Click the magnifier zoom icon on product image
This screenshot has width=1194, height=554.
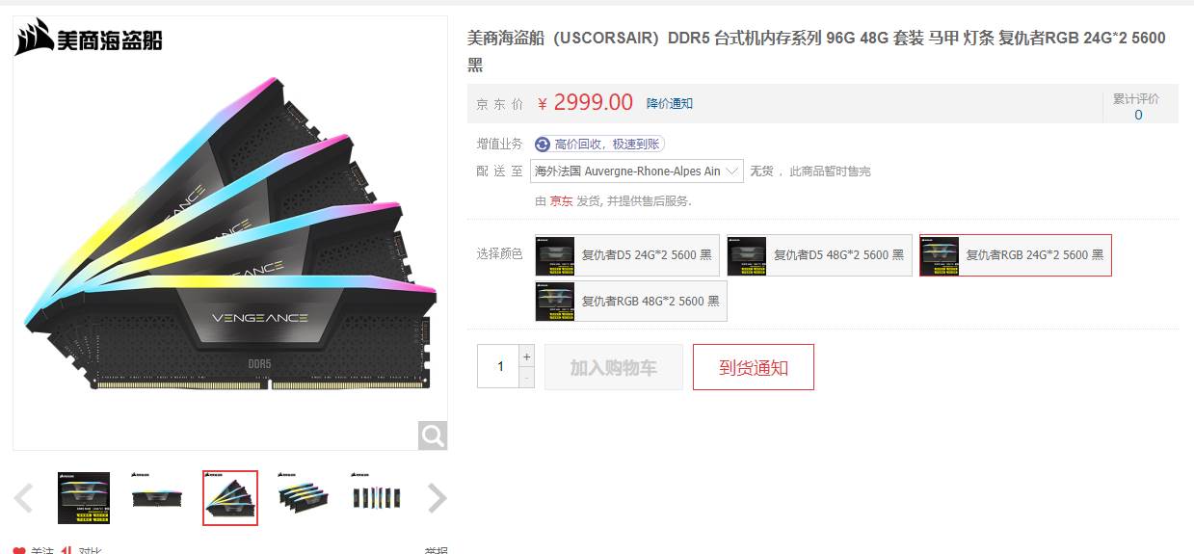[433, 435]
